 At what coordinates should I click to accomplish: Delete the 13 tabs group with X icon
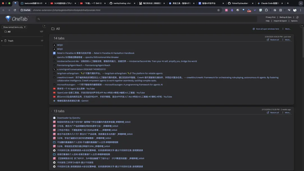(52, 111)
